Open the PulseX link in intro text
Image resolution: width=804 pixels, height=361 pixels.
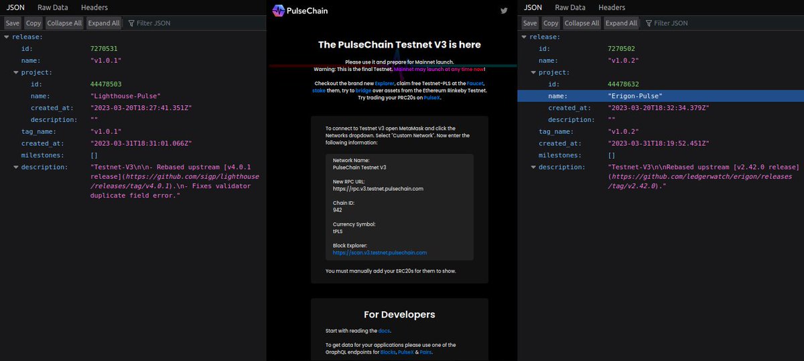pyautogui.click(x=431, y=97)
